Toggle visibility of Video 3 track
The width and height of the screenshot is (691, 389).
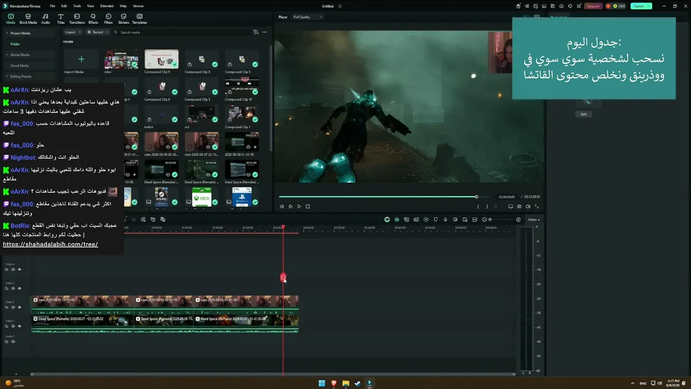[19, 288]
